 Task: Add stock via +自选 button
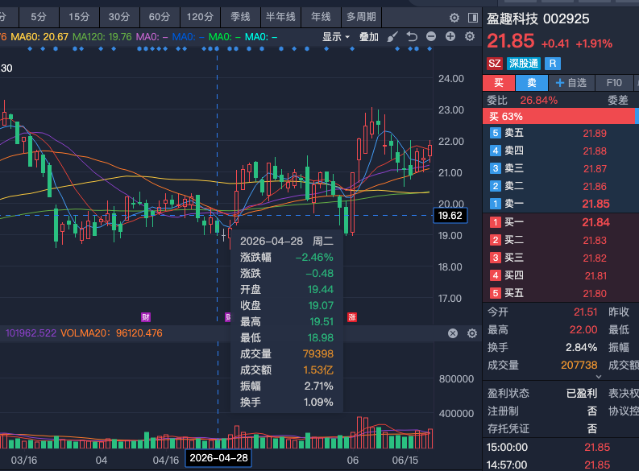tap(571, 83)
